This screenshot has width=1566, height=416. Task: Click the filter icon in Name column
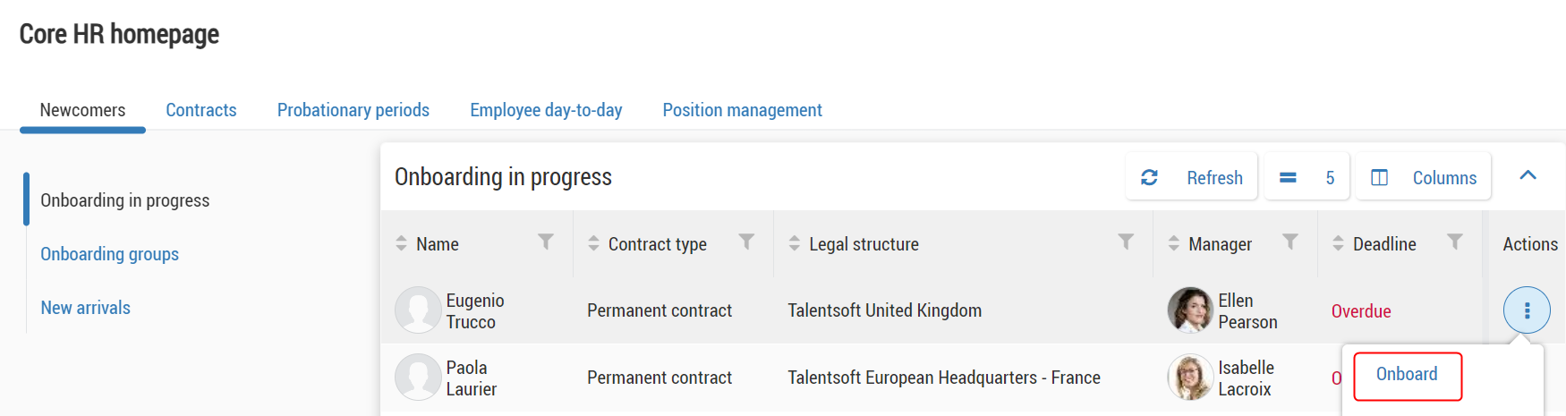(546, 242)
